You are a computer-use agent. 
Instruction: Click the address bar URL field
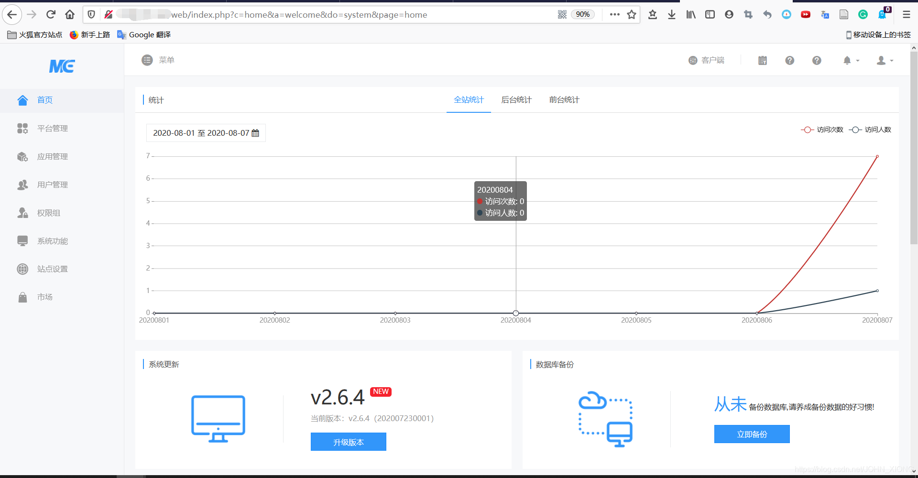pyautogui.click(x=361, y=14)
